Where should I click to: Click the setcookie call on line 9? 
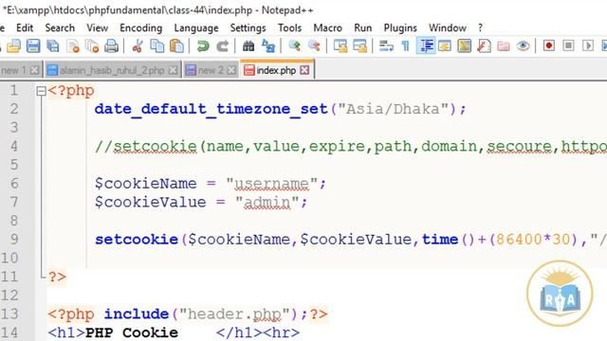point(137,240)
